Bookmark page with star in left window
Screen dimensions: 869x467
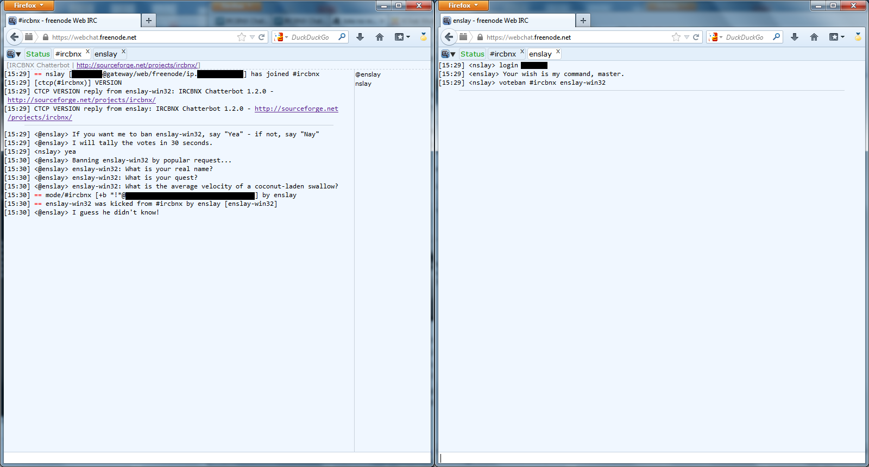tap(242, 37)
